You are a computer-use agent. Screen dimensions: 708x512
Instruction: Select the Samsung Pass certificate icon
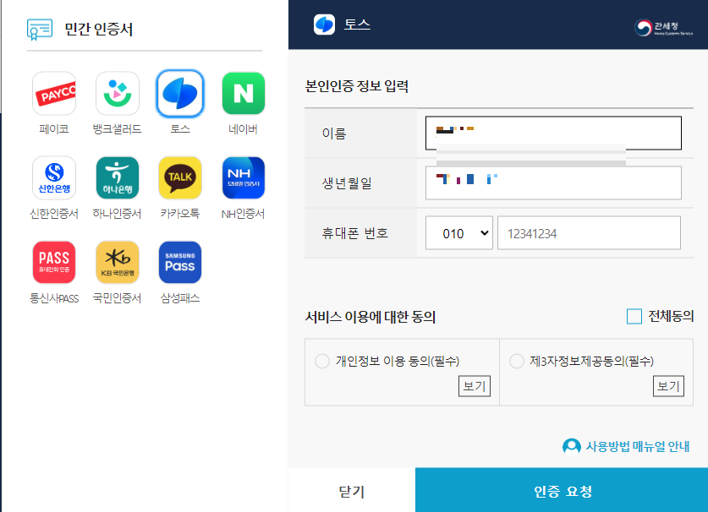point(180,262)
